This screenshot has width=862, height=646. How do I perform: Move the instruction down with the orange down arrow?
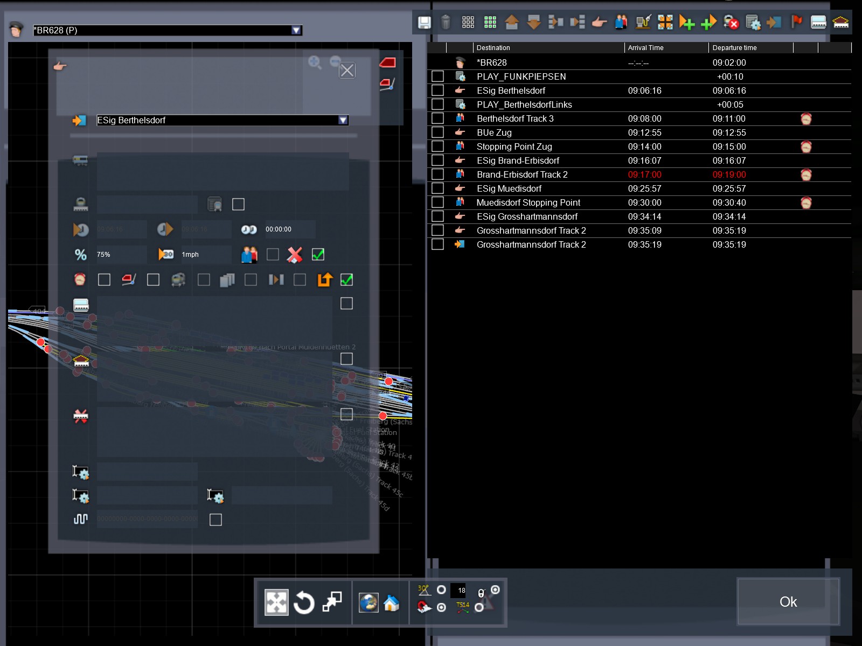tap(533, 22)
